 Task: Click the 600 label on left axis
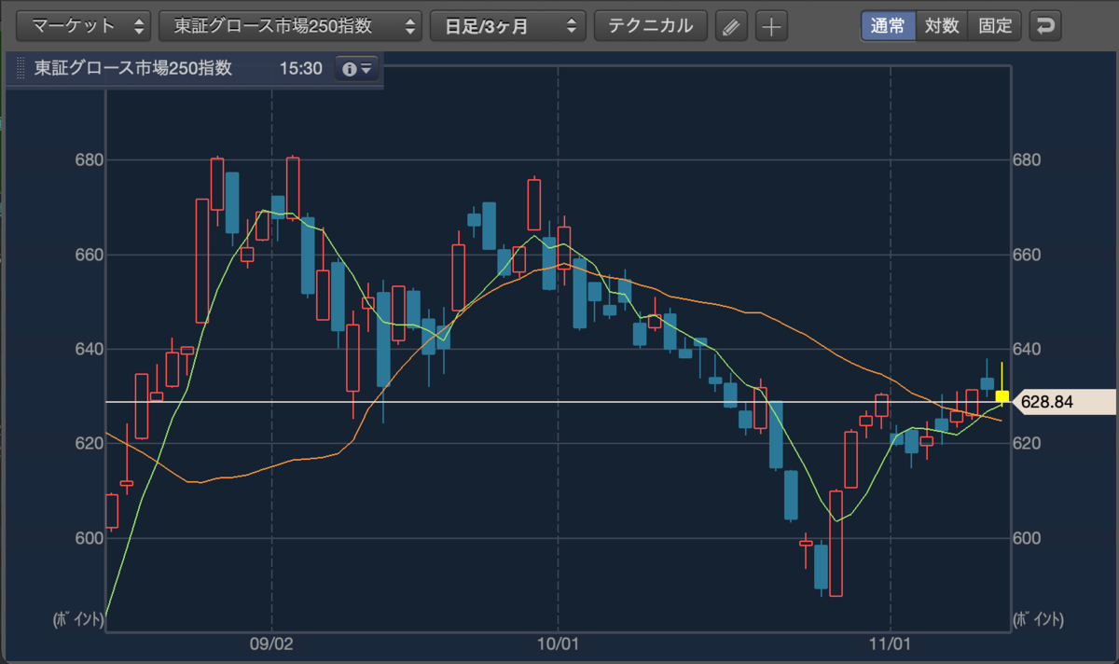pyautogui.click(x=88, y=538)
